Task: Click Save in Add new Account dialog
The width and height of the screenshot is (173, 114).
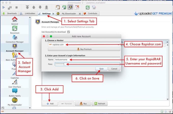Action: click(101, 69)
